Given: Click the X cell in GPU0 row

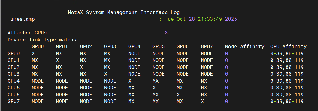Looking at the screenshot, I should 33,53.
